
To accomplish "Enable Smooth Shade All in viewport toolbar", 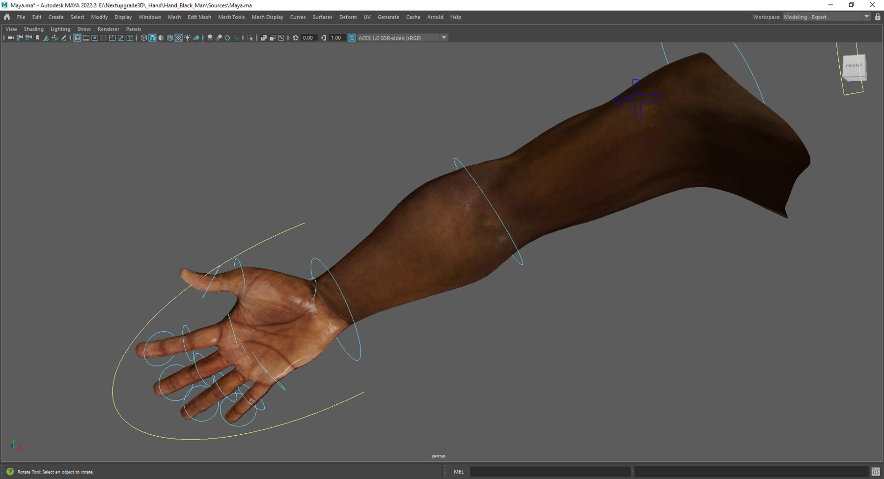I will pyautogui.click(x=152, y=37).
